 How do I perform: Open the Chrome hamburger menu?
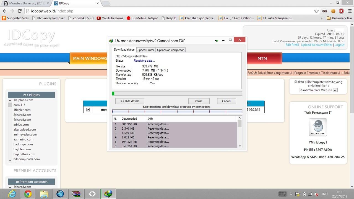[350, 11]
